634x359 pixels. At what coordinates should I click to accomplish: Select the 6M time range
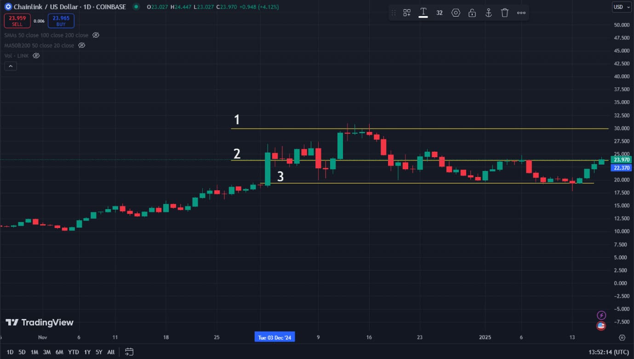[59, 352]
